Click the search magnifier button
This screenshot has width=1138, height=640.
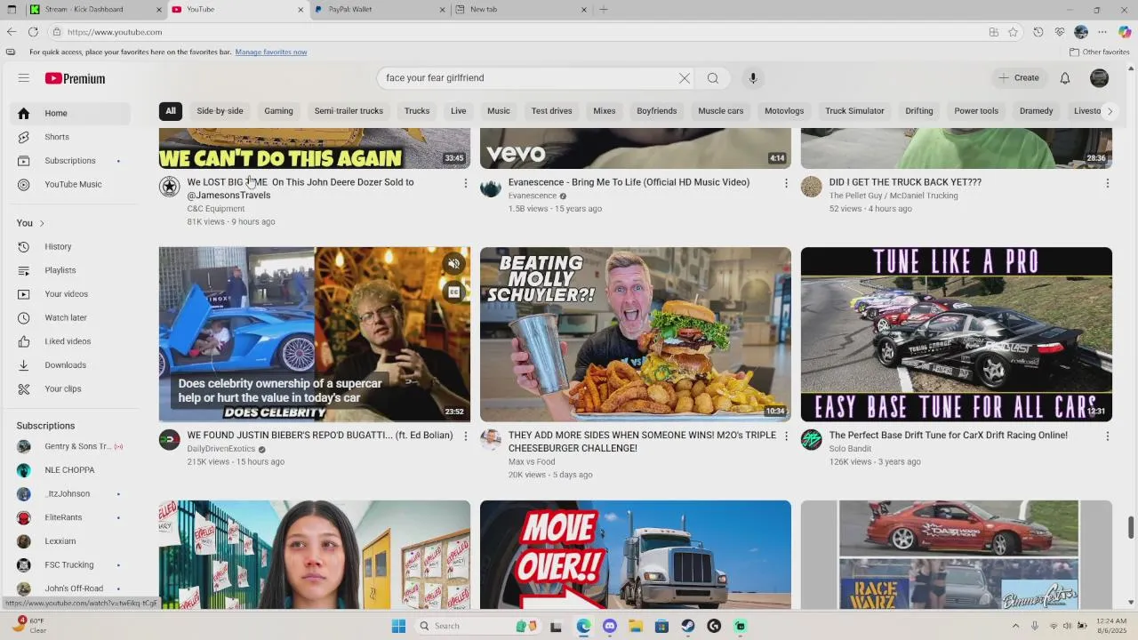[x=713, y=78]
